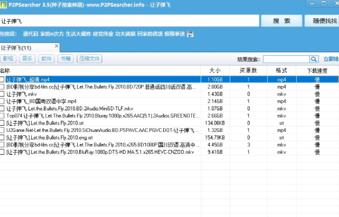
Task: Sort by the 大小 column header
Action: click(215, 71)
